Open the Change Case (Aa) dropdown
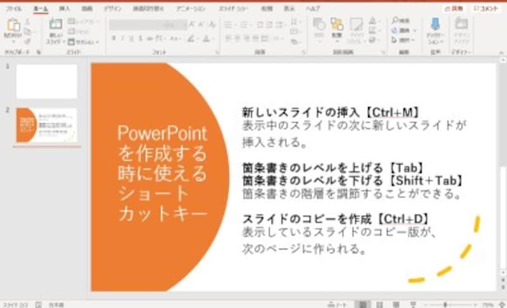This screenshot has height=308, width=507. tap(176, 39)
